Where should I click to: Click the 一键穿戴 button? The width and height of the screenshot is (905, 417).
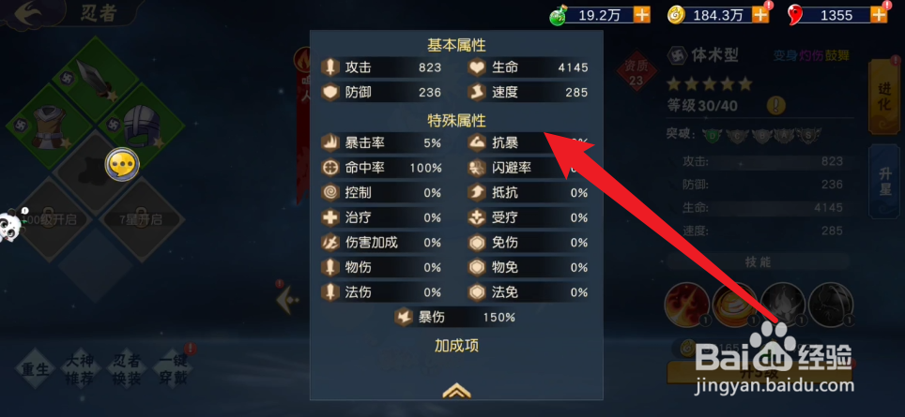click(x=173, y=369)
